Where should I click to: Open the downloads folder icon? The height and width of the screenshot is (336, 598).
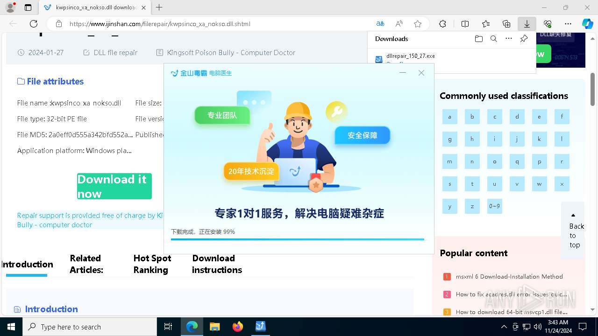(x=479, y=39)
